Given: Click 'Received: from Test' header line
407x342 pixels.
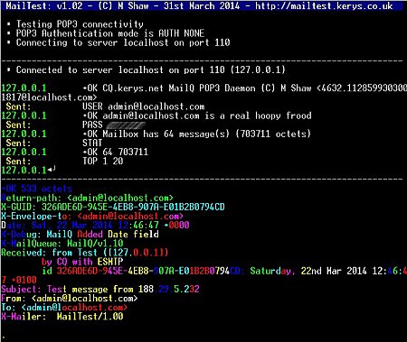Looking at the screenshot, I should (x=85, y=253).
